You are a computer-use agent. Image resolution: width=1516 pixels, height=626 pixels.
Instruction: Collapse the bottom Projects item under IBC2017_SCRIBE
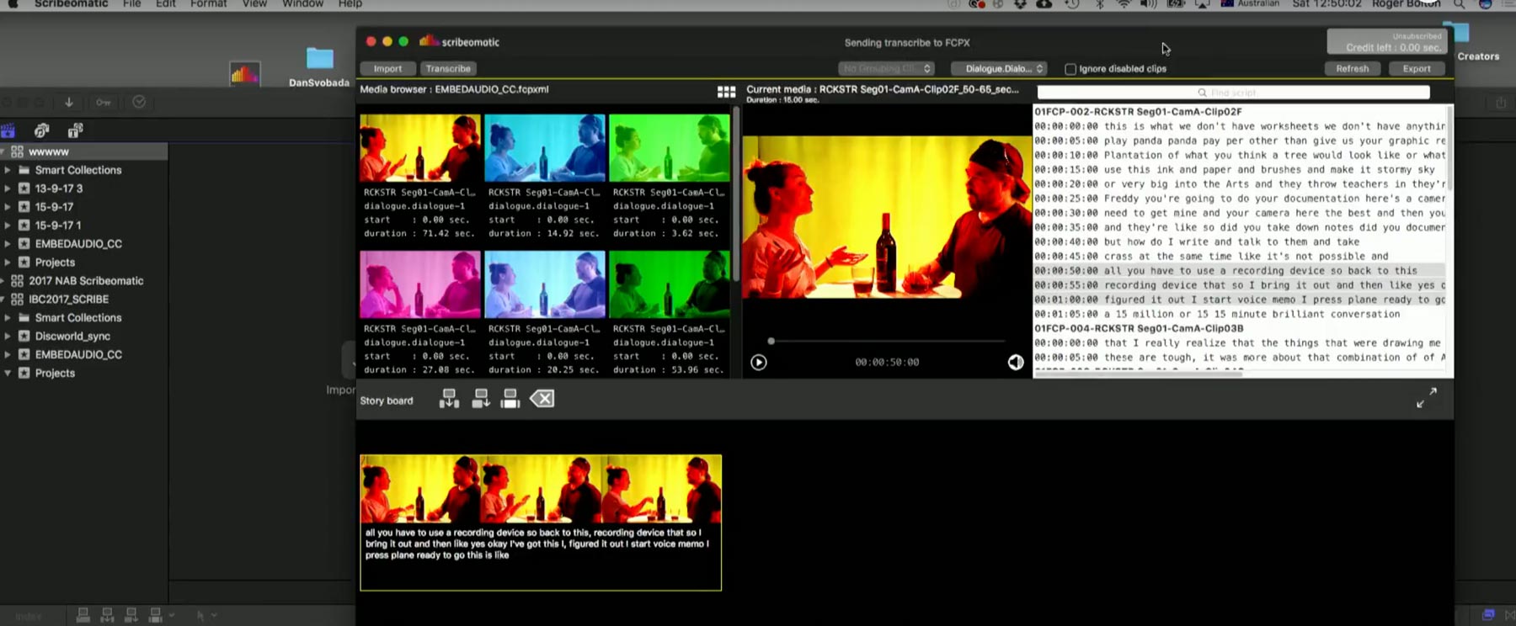(8, 373)
